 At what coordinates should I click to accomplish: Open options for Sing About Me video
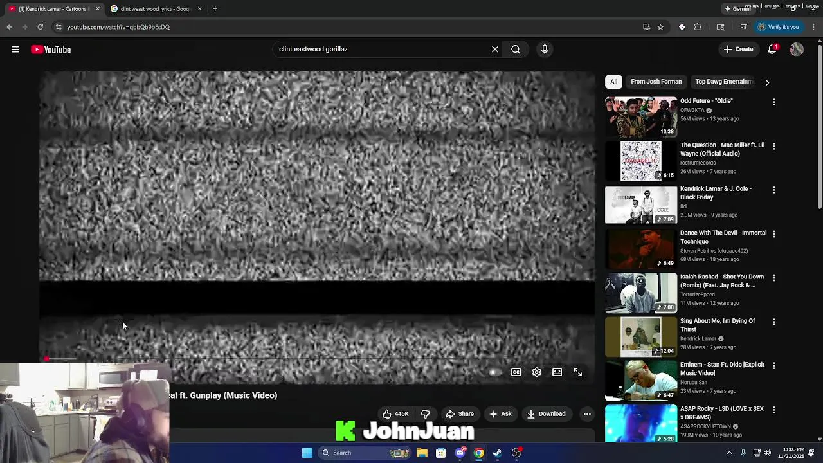[x=774, y=322]
